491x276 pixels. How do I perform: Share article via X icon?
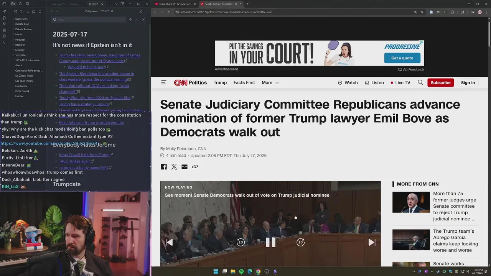click(174, 166)
